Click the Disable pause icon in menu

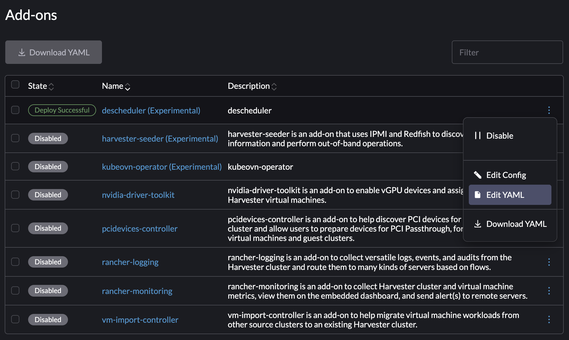(x=478, y=135)
